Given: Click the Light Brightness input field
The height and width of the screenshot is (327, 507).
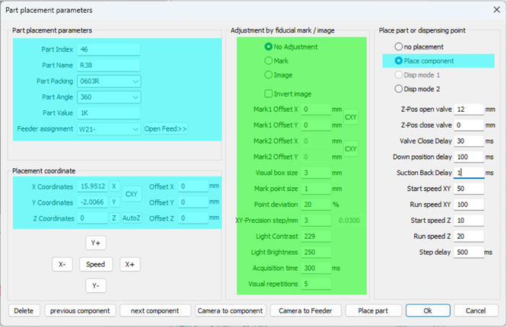Looking at the screenshot, I should 316,252.
